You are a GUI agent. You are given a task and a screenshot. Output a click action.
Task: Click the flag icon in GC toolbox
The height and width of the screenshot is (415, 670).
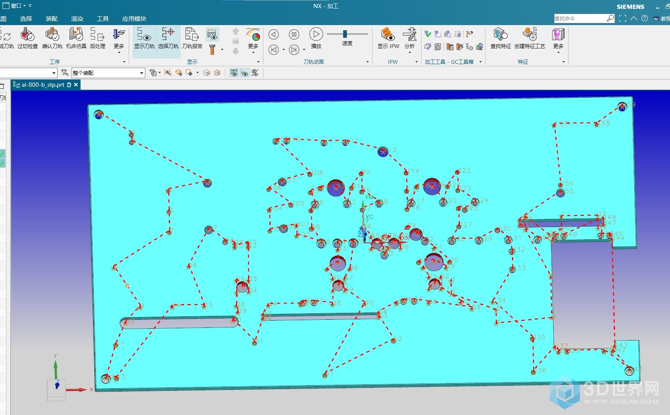tap(469, 34)
